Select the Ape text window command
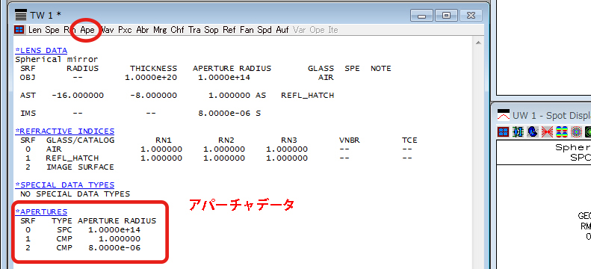Viewport: 591px width, 269px height. coord(87,30)
